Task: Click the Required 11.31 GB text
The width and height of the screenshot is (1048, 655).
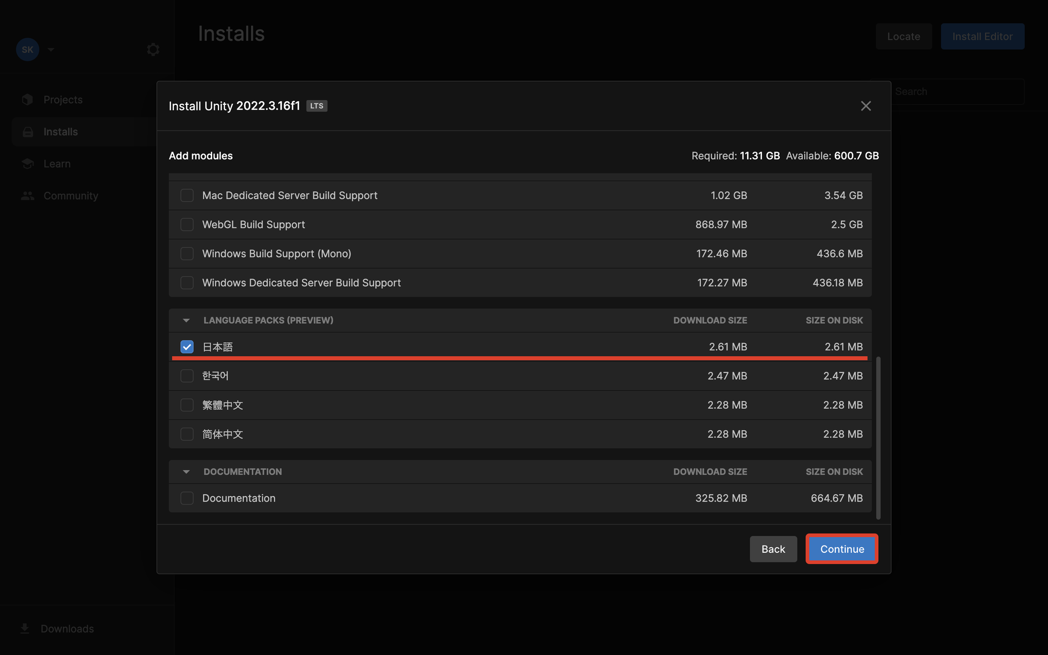Action: pos(736,156)
